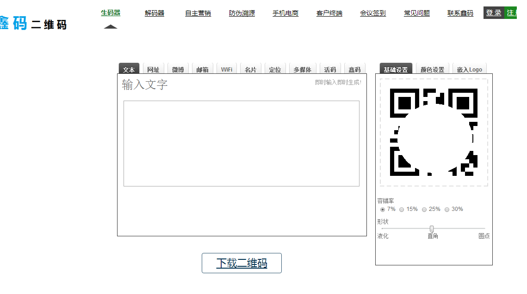527x294 pixels.
Task: Switch to the WiFi tab
Action: pyautogui.click(x=227, y=69)
